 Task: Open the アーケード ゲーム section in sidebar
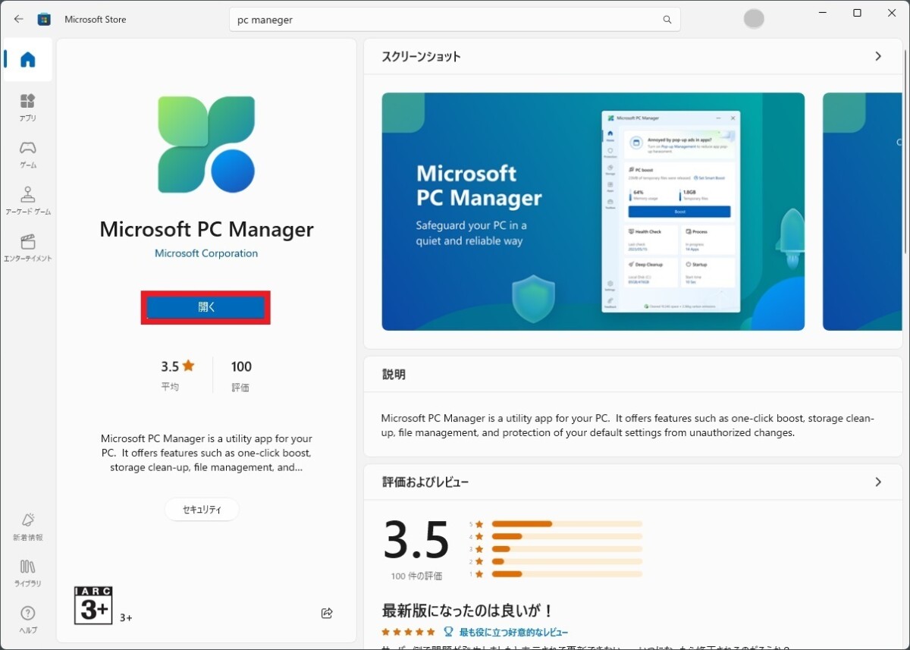28,201
